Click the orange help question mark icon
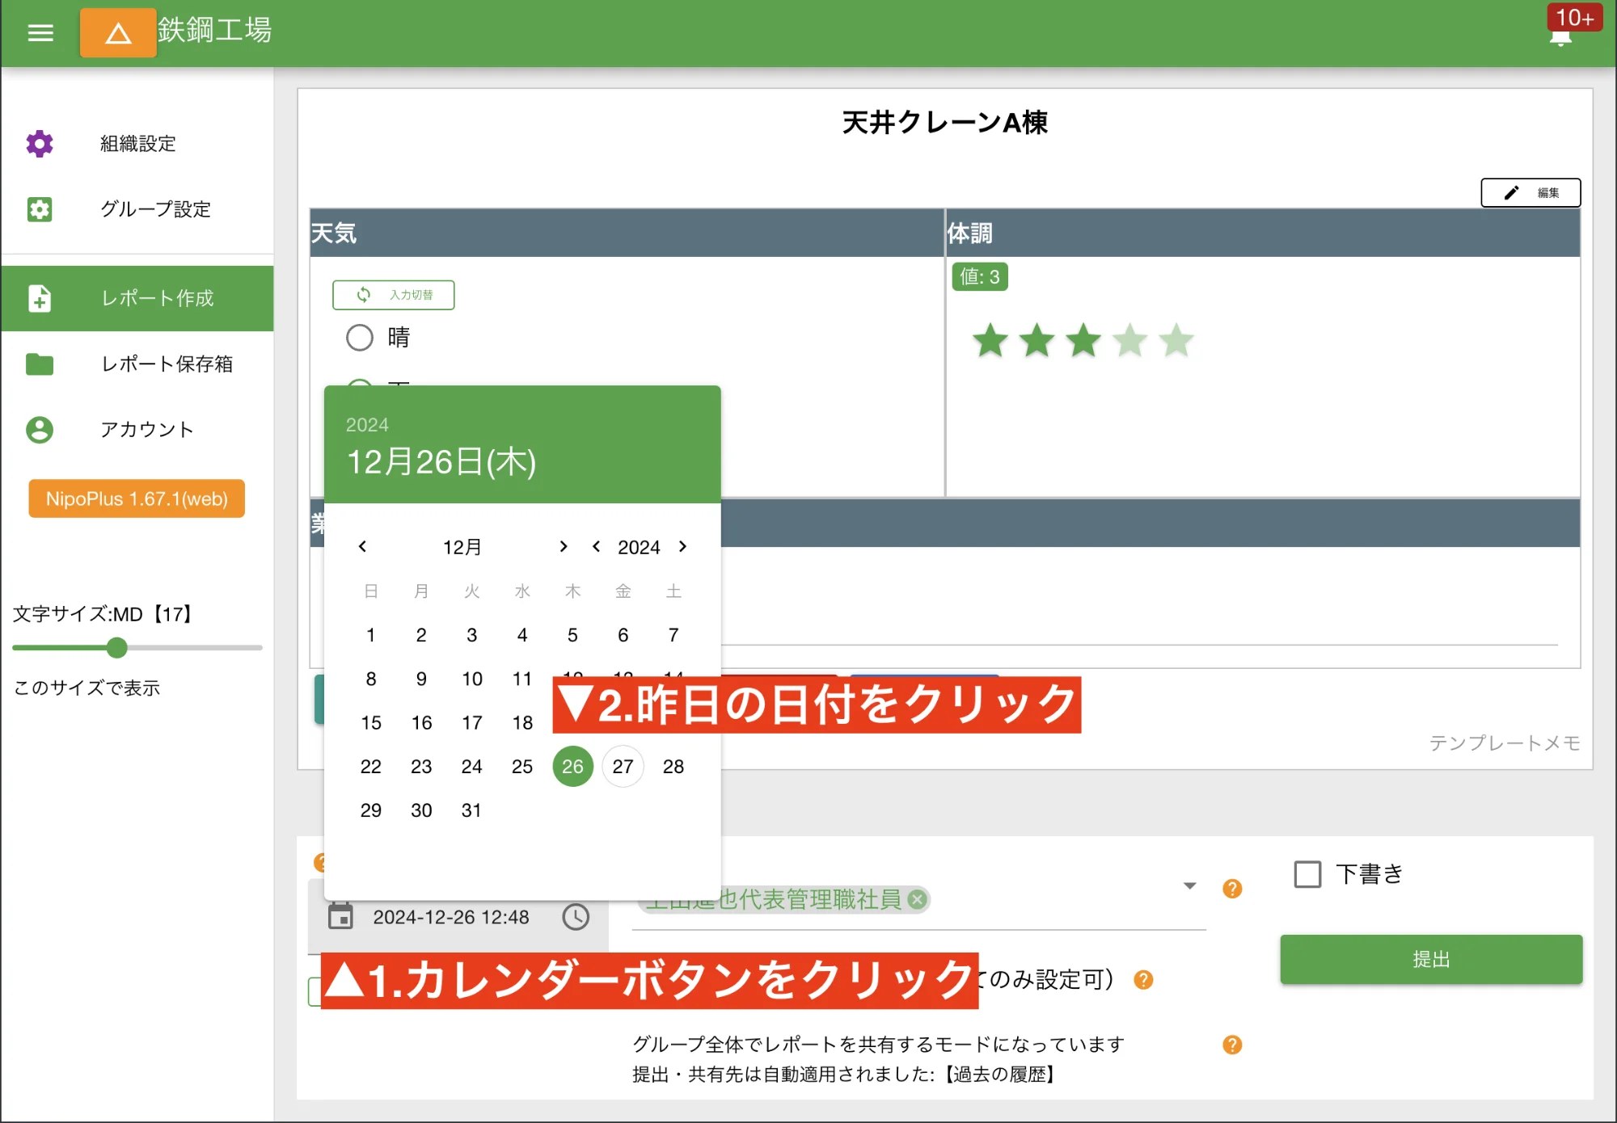This screenshot has height=1123, width=1617. (1232, 889)
